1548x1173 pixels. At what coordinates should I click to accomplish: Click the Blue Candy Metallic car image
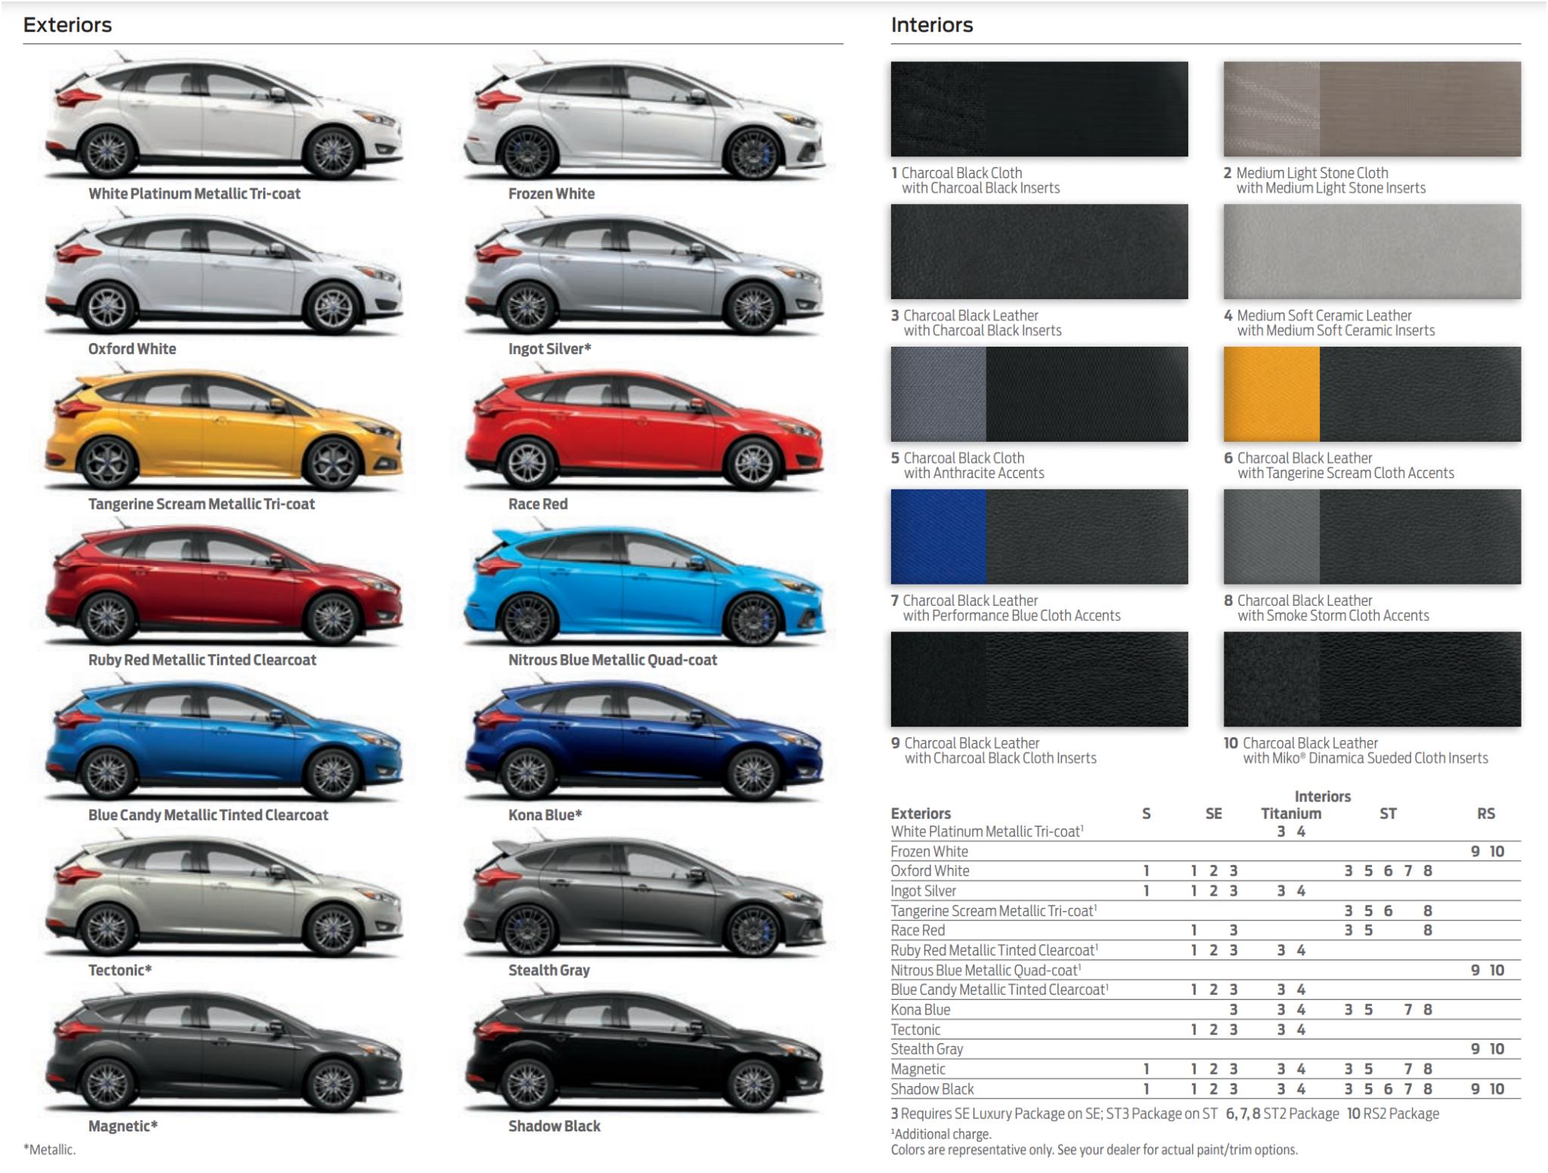[224, 738]
